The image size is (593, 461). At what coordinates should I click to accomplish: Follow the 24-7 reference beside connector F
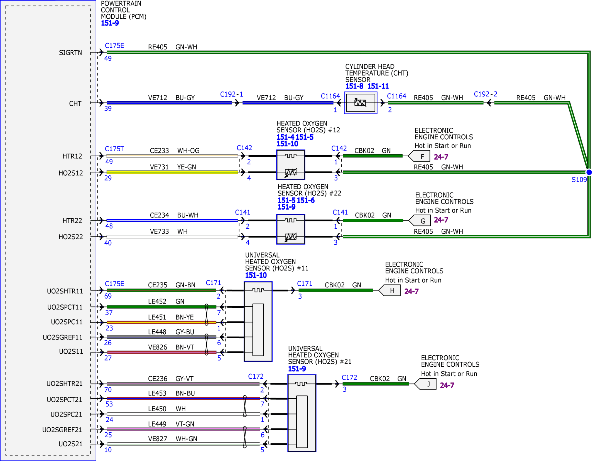click(441, 157)
